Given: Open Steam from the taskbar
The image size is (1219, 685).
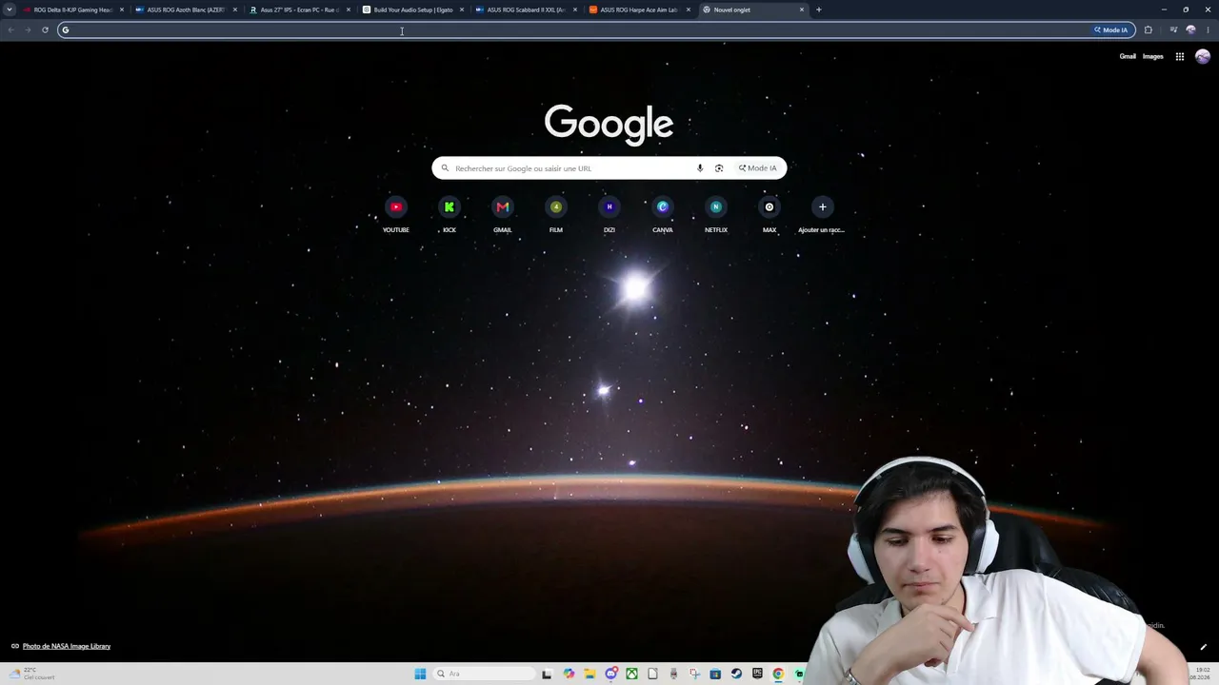Looking at the screenshot, I should (736, 674).
